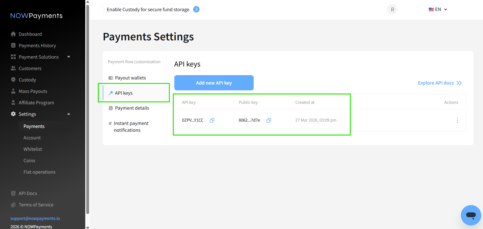
Task: Click the Custody shield icon
Action: [13, 80]
